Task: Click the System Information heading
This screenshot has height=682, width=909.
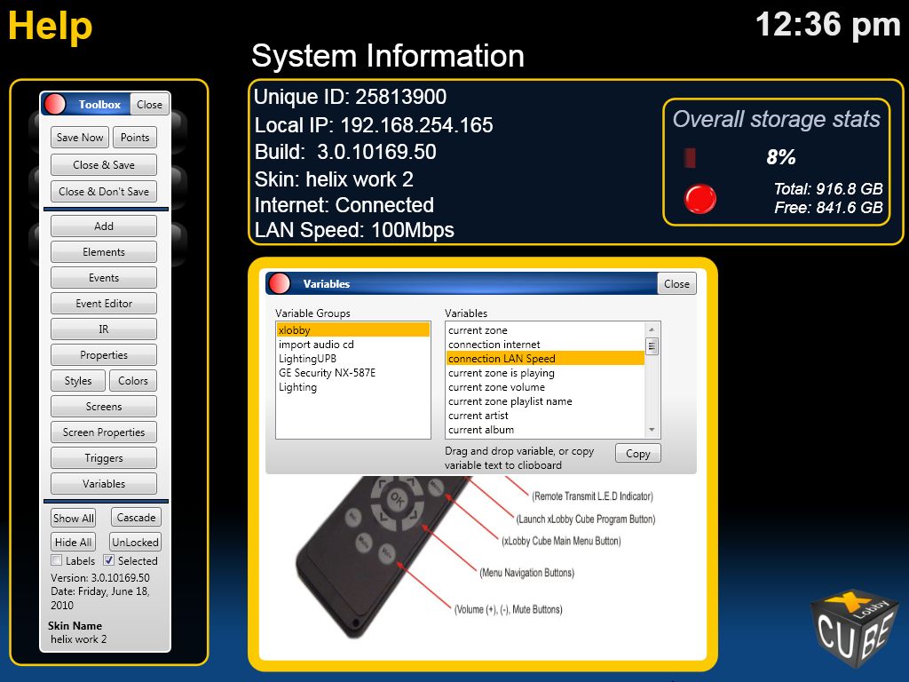Action: (388, 56)
